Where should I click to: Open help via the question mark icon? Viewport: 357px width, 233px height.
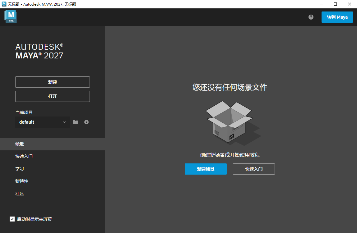click(311, 17)
